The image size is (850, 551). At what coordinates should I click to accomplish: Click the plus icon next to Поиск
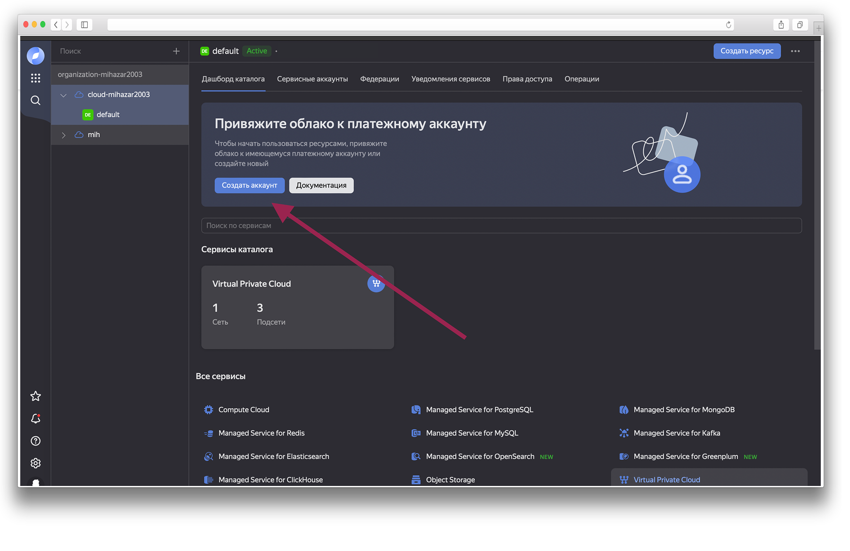[x=176, y=51]
